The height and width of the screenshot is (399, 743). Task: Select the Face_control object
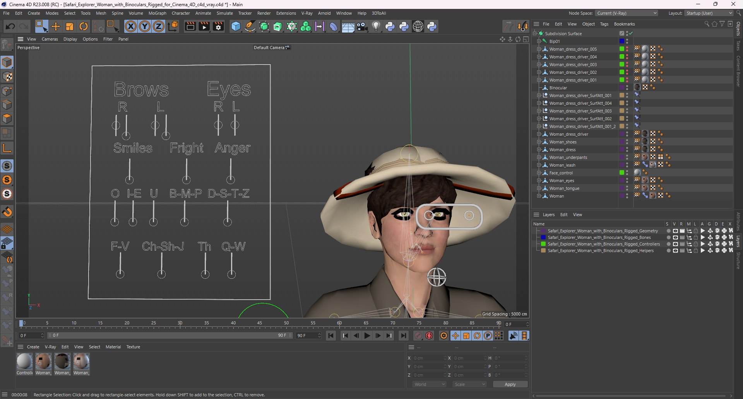click(x=561, y=173)
